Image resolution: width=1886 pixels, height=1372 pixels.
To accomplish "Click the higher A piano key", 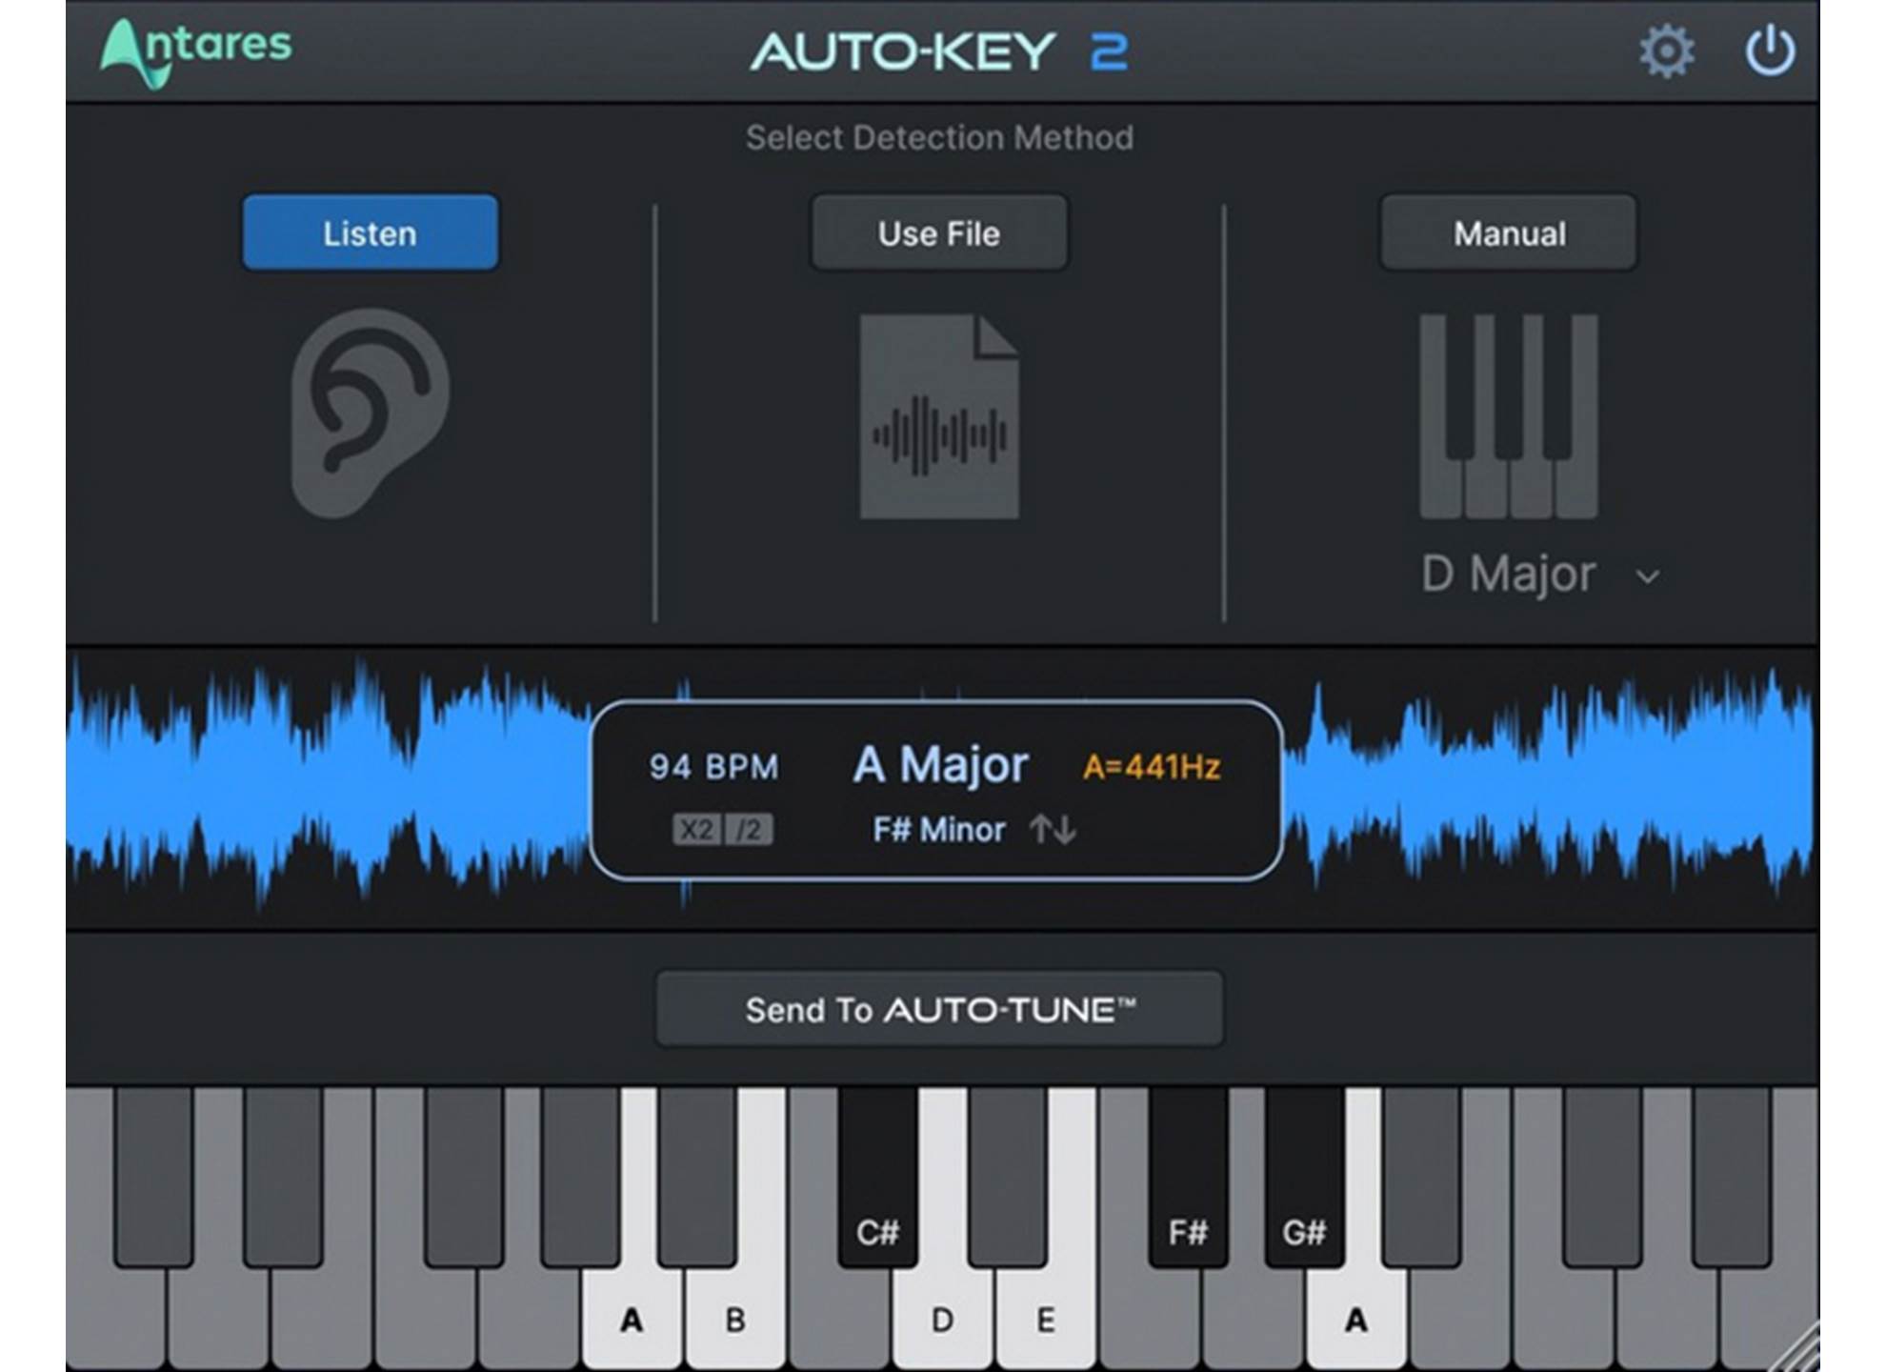I will pos(1356,1319).
